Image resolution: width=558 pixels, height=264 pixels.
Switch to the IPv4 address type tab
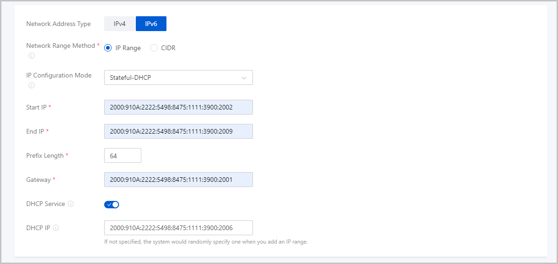(x=120, y=24)
